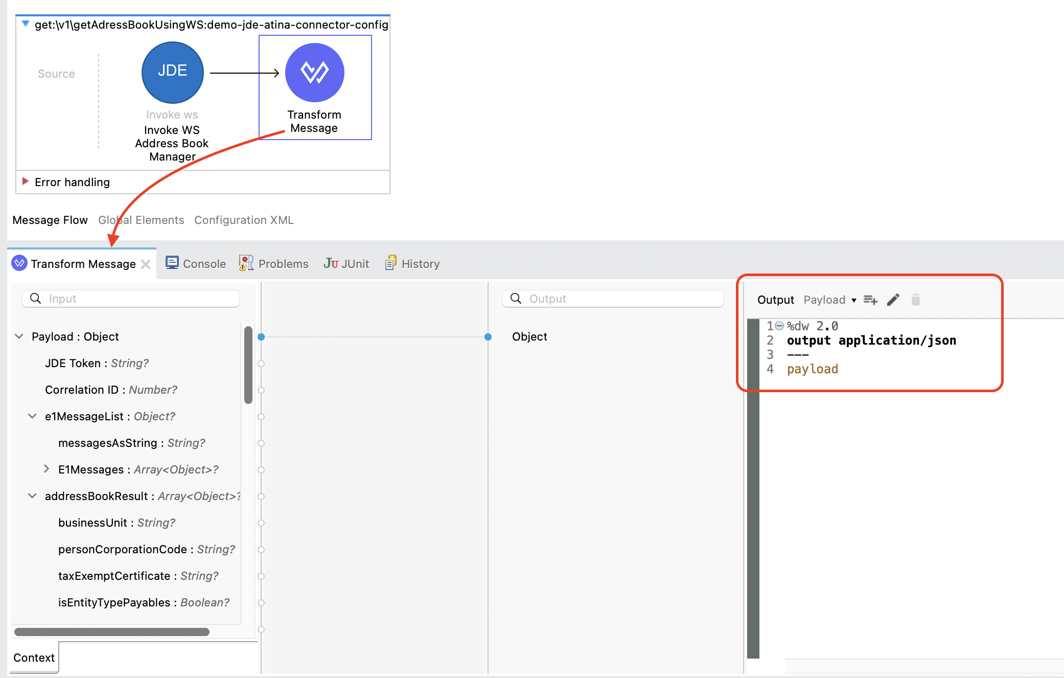This screenshot has width=1064, height=678.
Task: Switch to the Console tab
Action: pos(196,264)
